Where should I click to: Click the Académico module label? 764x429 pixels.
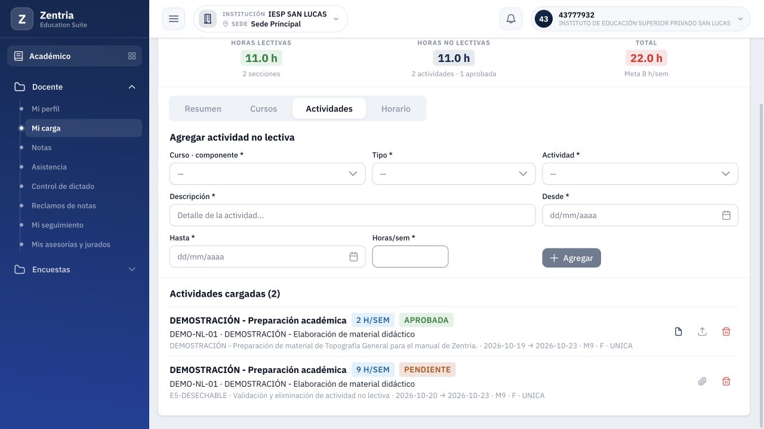tap(50, 56)
